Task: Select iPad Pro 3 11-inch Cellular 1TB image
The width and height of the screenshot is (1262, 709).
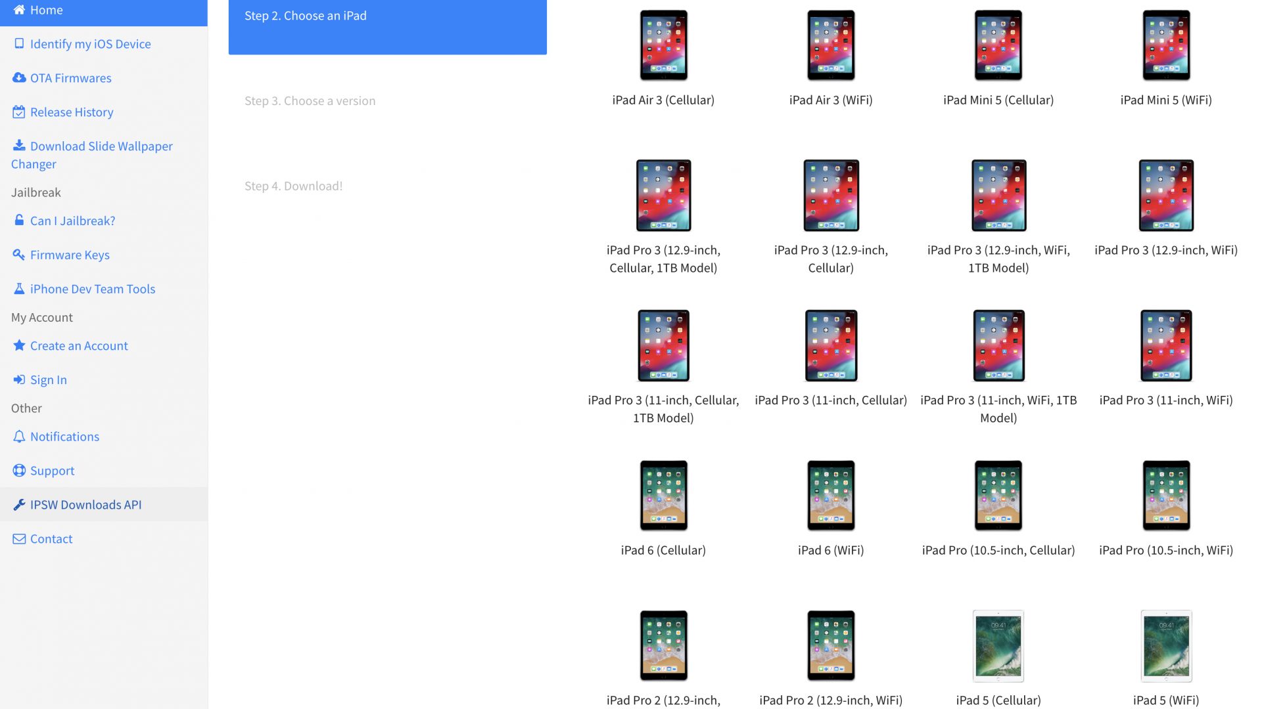Action: [663, 346]
